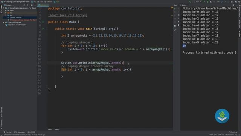Open Project Structure from the top toolbar

[x=236, y=2]
